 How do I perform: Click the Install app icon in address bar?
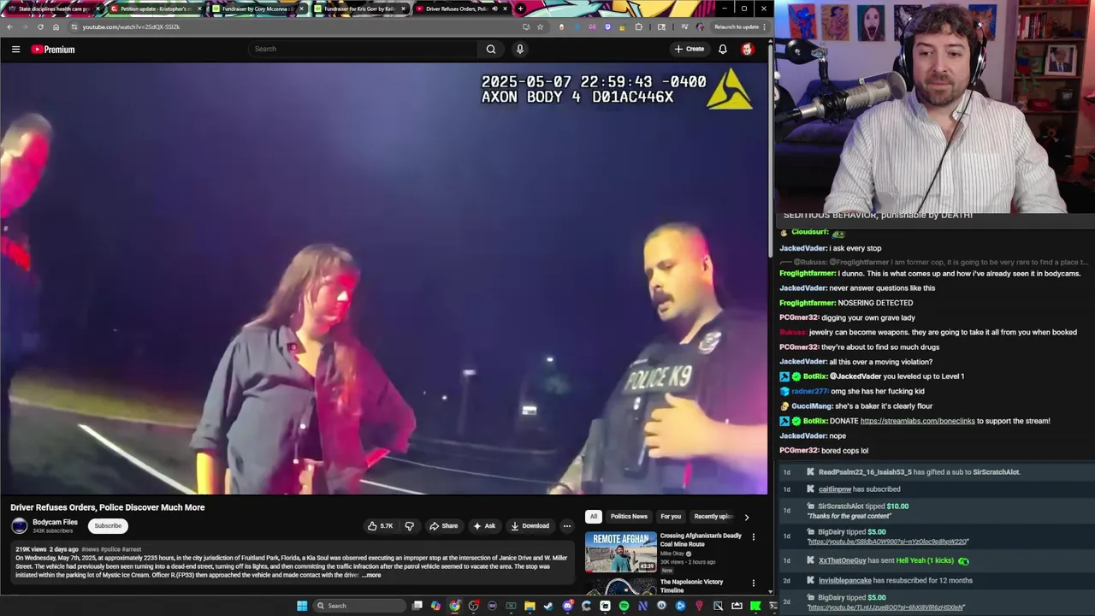(526, 27)
